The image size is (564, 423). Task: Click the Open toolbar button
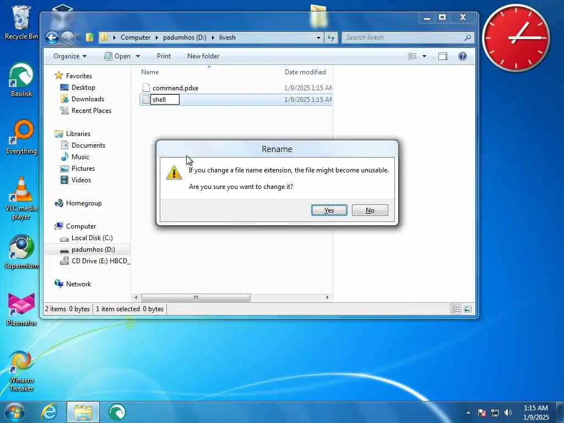tap(118, 56)
